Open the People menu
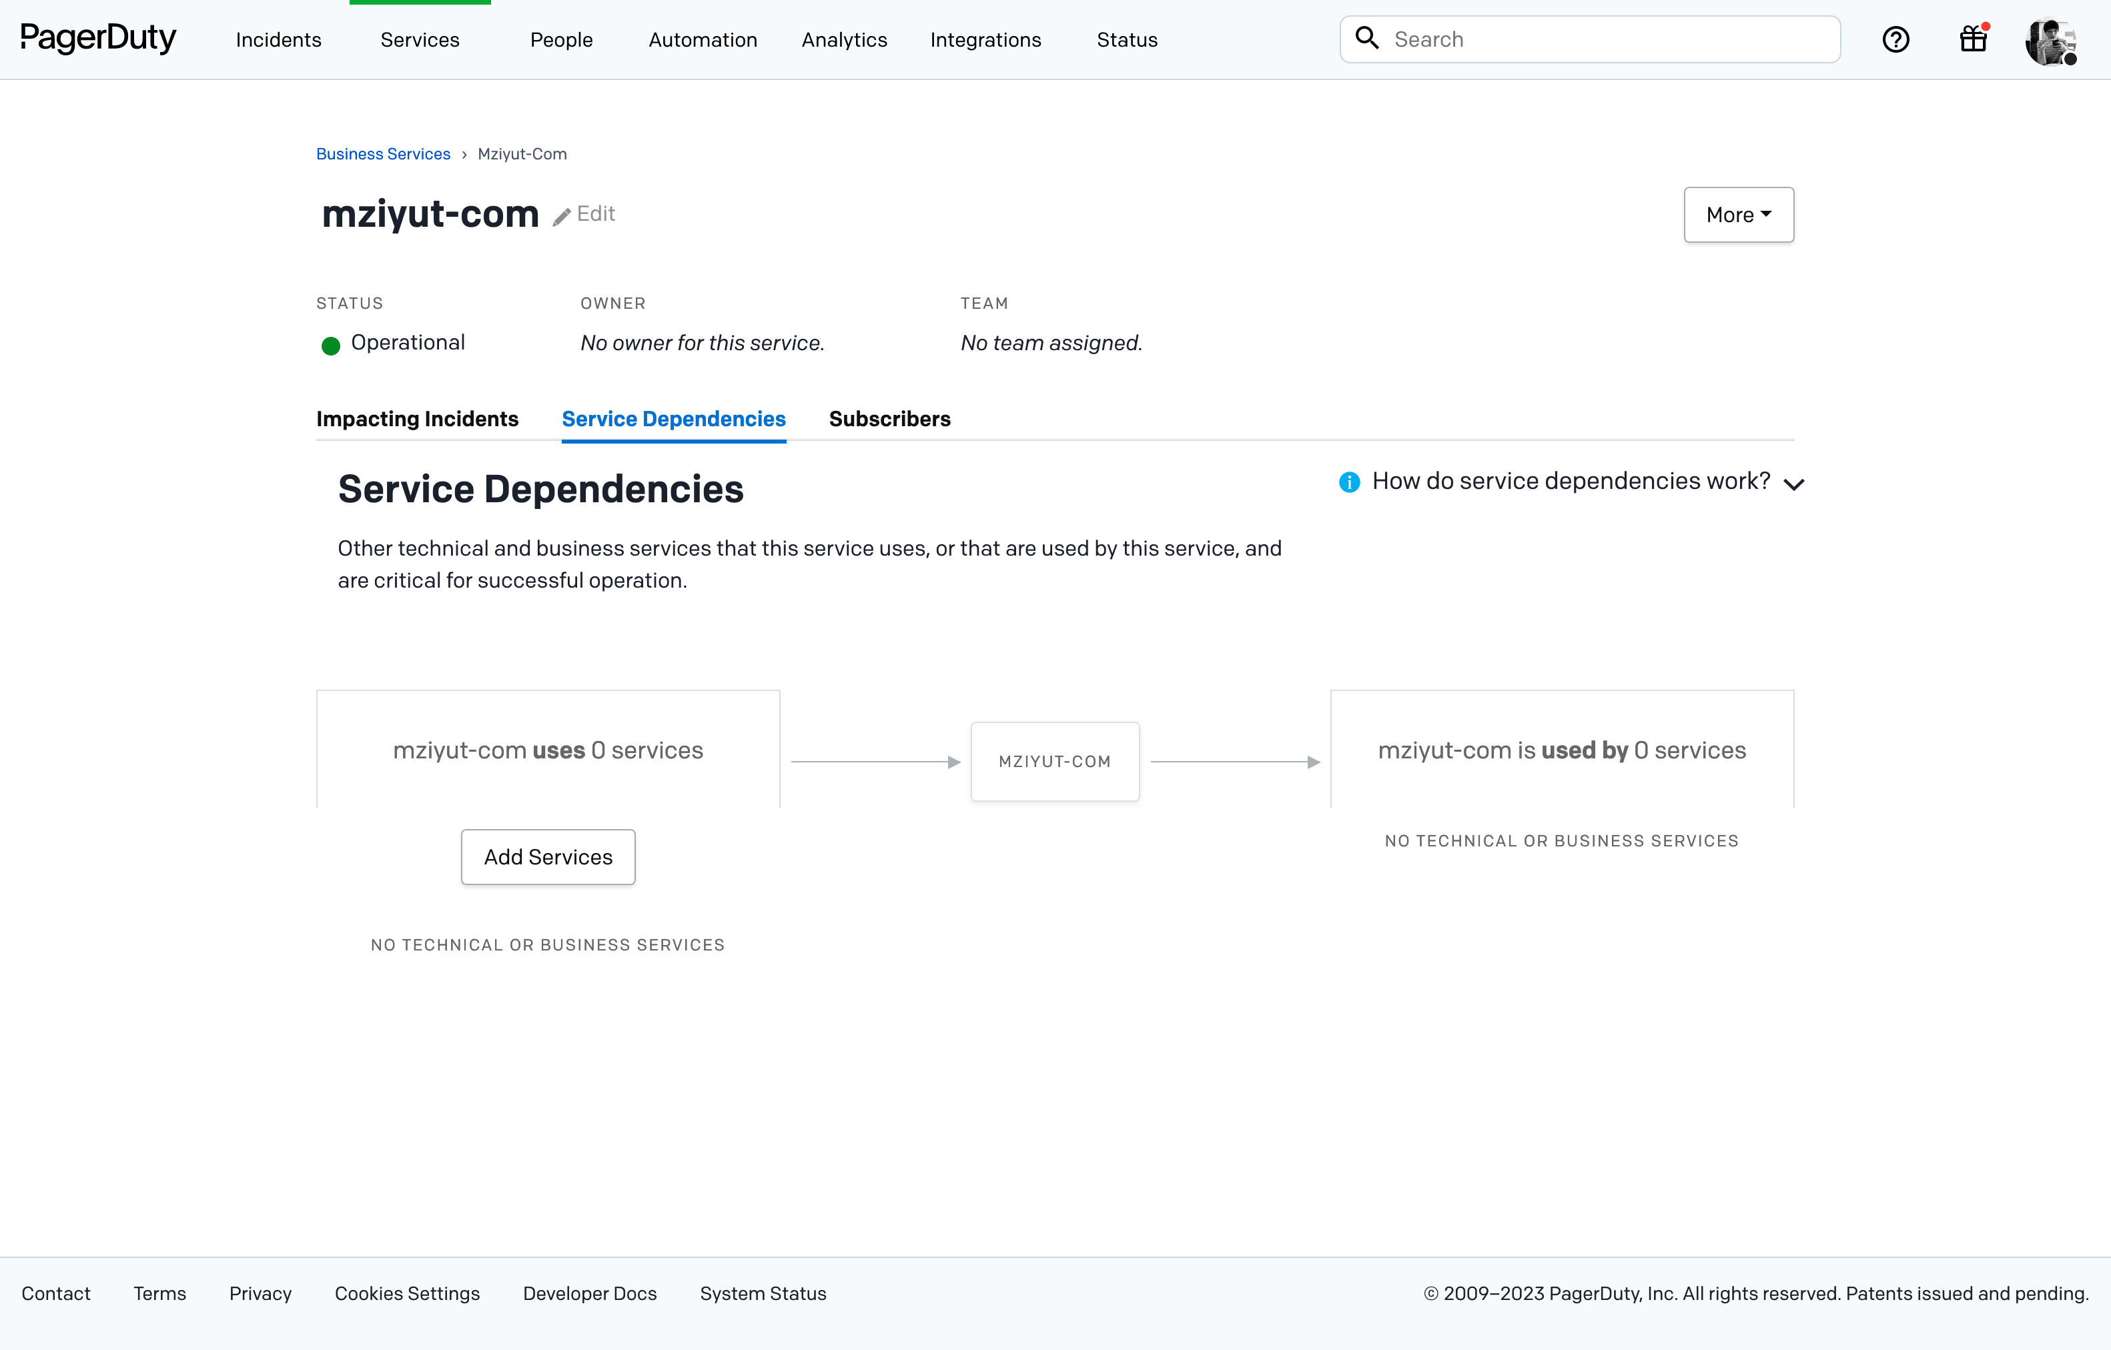This screenshot has height=1350, width=2111. click(x=561, y=40)
